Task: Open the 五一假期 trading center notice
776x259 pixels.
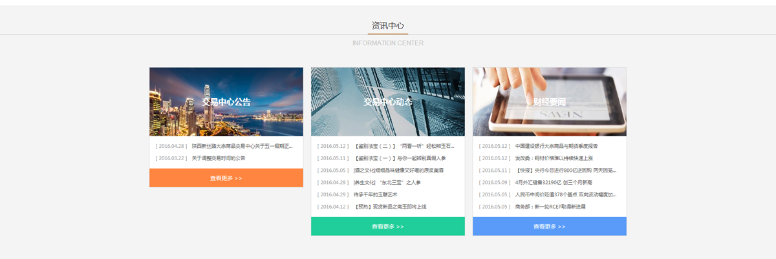Action: pyautogui.click(x=242, y=146)
